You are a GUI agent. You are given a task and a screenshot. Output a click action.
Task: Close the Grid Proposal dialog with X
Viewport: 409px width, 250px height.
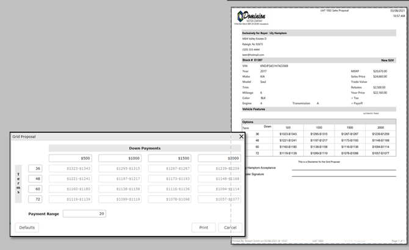click(241, 137)
